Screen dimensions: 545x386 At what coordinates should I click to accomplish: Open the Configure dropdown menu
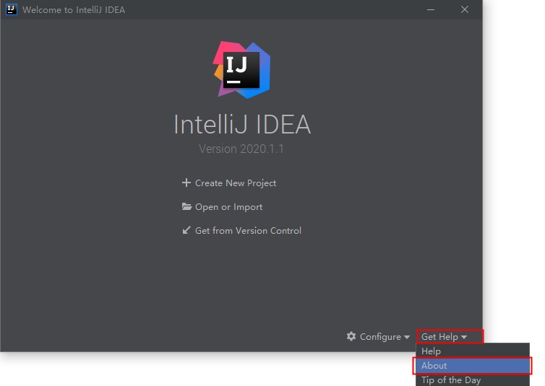pyautogui.click(x=379, y=337)
